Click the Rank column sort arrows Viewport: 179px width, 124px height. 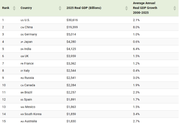[14, 8]
